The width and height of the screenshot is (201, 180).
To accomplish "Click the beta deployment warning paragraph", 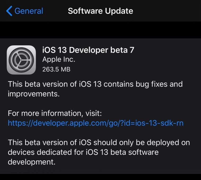I will pyautogui.click(x=99, y=152).
